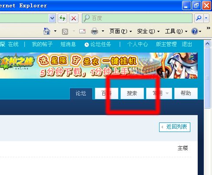Click the 退出 logout link
The image size is (212, 175).
point(187,44)
